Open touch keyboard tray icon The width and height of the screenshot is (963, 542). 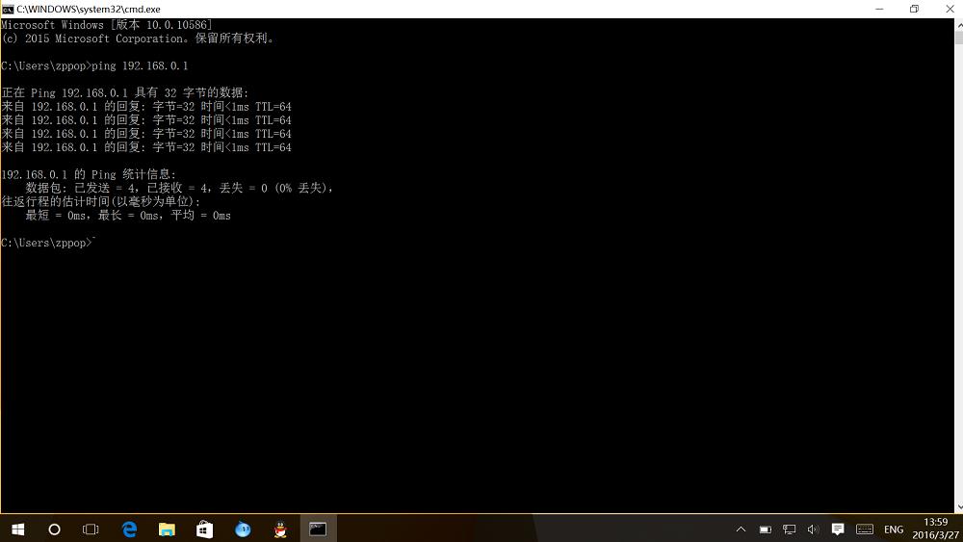865,529
